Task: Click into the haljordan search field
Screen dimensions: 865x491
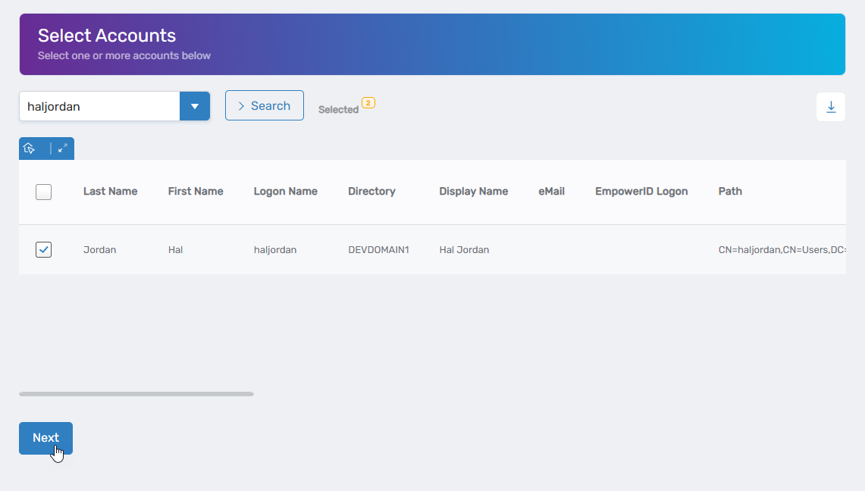Action: click(99, 106)
